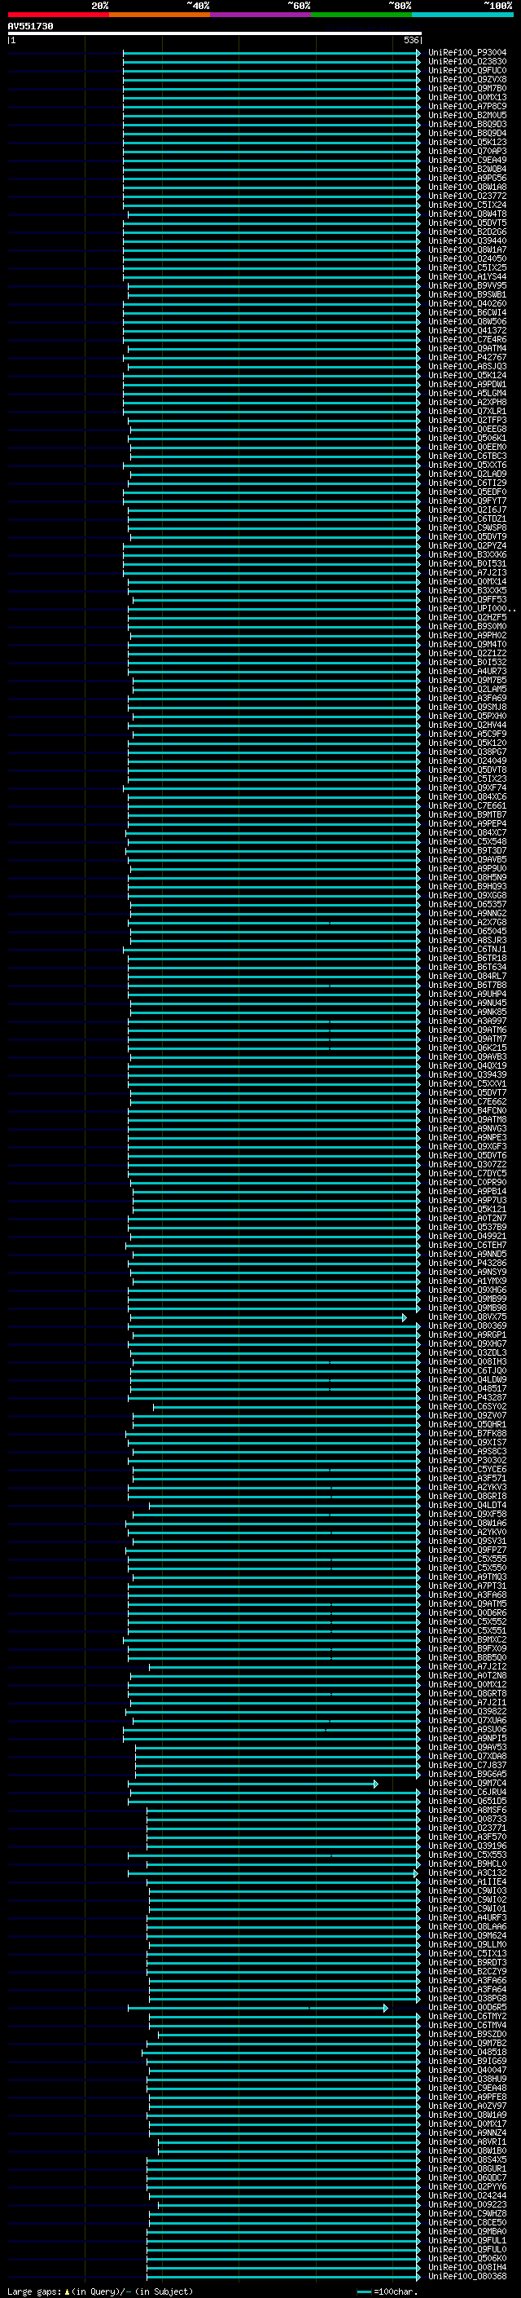Click the label UniRef100_A7P8C9
This screenshot has width=521, height=2298.
[x=467, y=106]
